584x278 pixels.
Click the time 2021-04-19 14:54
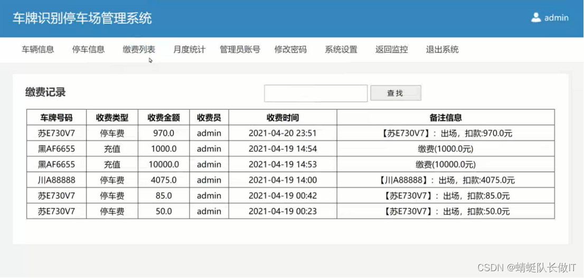coord(282,149)
